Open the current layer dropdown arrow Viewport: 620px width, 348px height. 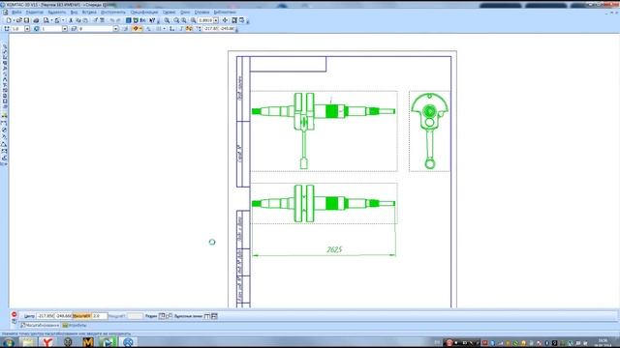pyautogui.click(x=115, y=29)
